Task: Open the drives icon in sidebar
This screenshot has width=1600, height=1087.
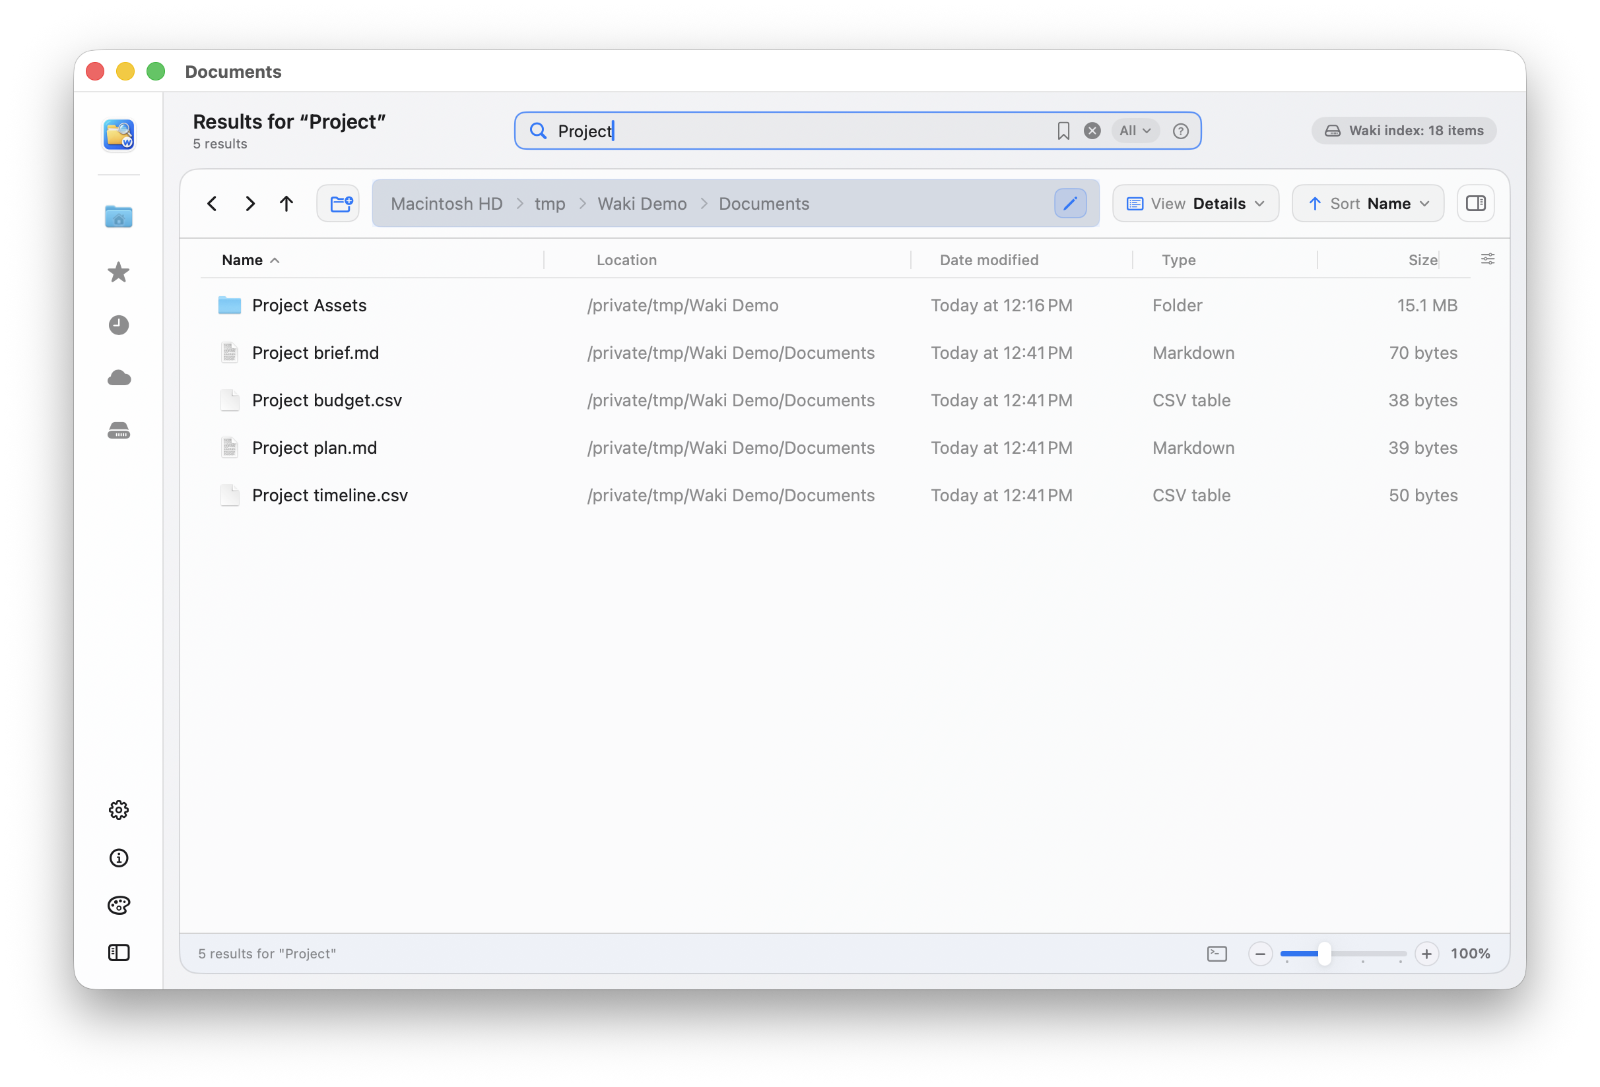Action: click(118, 431)
